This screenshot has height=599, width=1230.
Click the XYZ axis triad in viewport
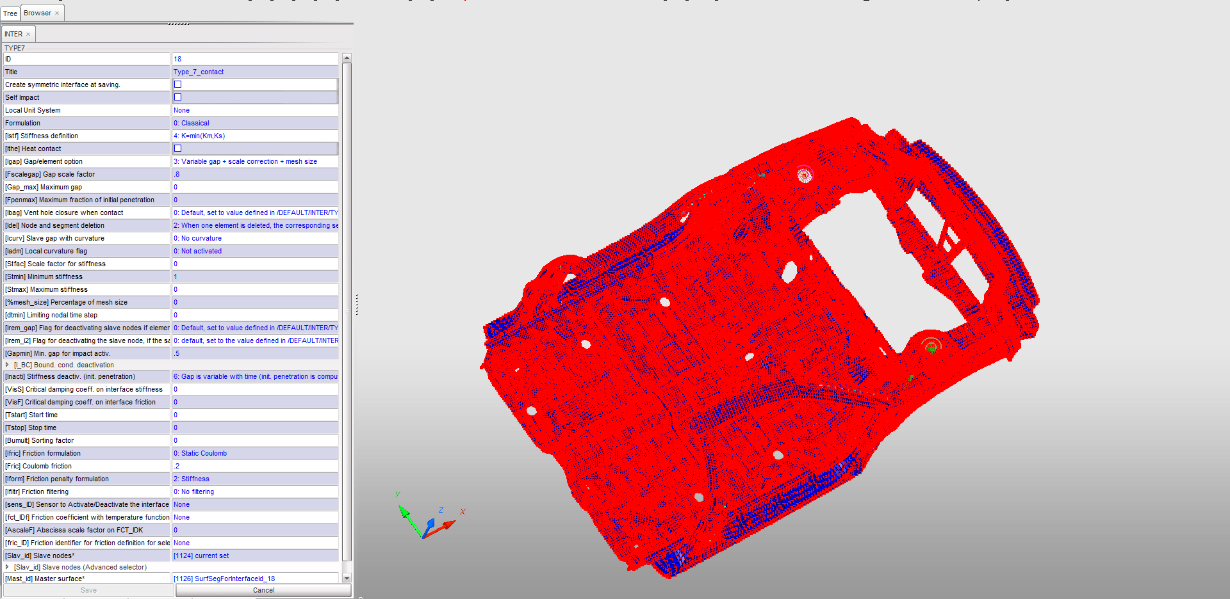(x=425, y=520)
